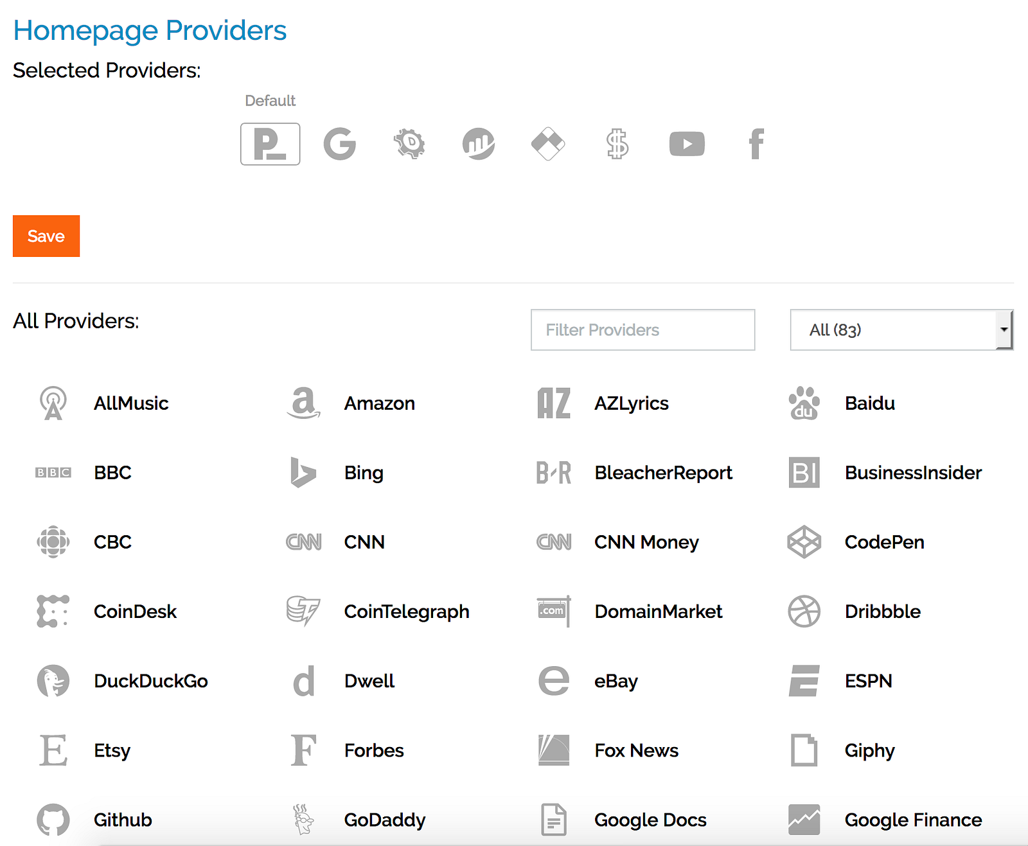
Task: Choose the Dwell provider name
Action: [x=369, y=680]
